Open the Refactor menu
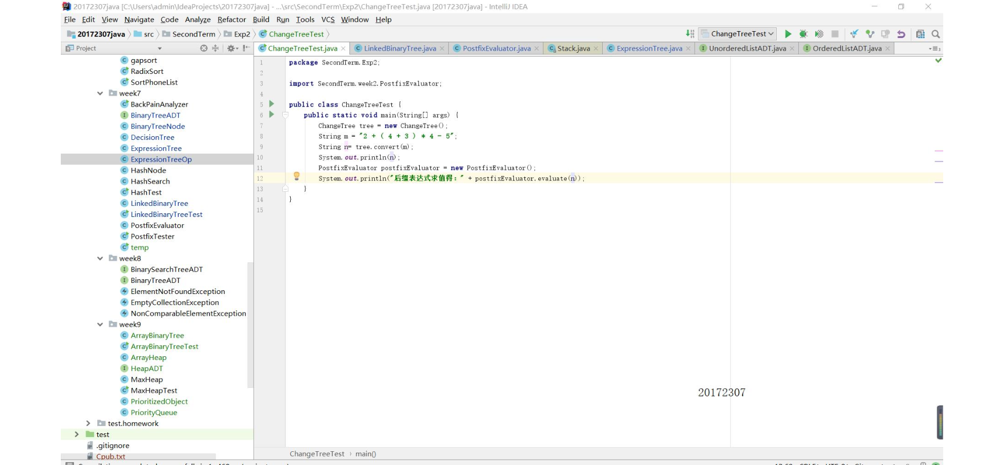 coord(232,20)
